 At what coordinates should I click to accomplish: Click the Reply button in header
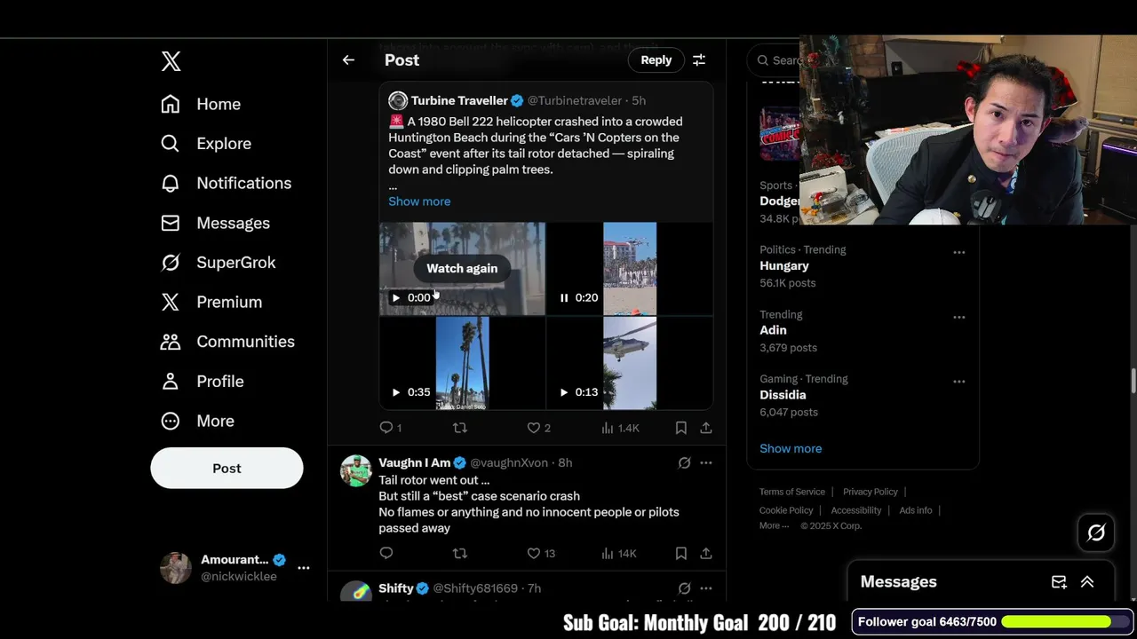[x=656, y=59]
